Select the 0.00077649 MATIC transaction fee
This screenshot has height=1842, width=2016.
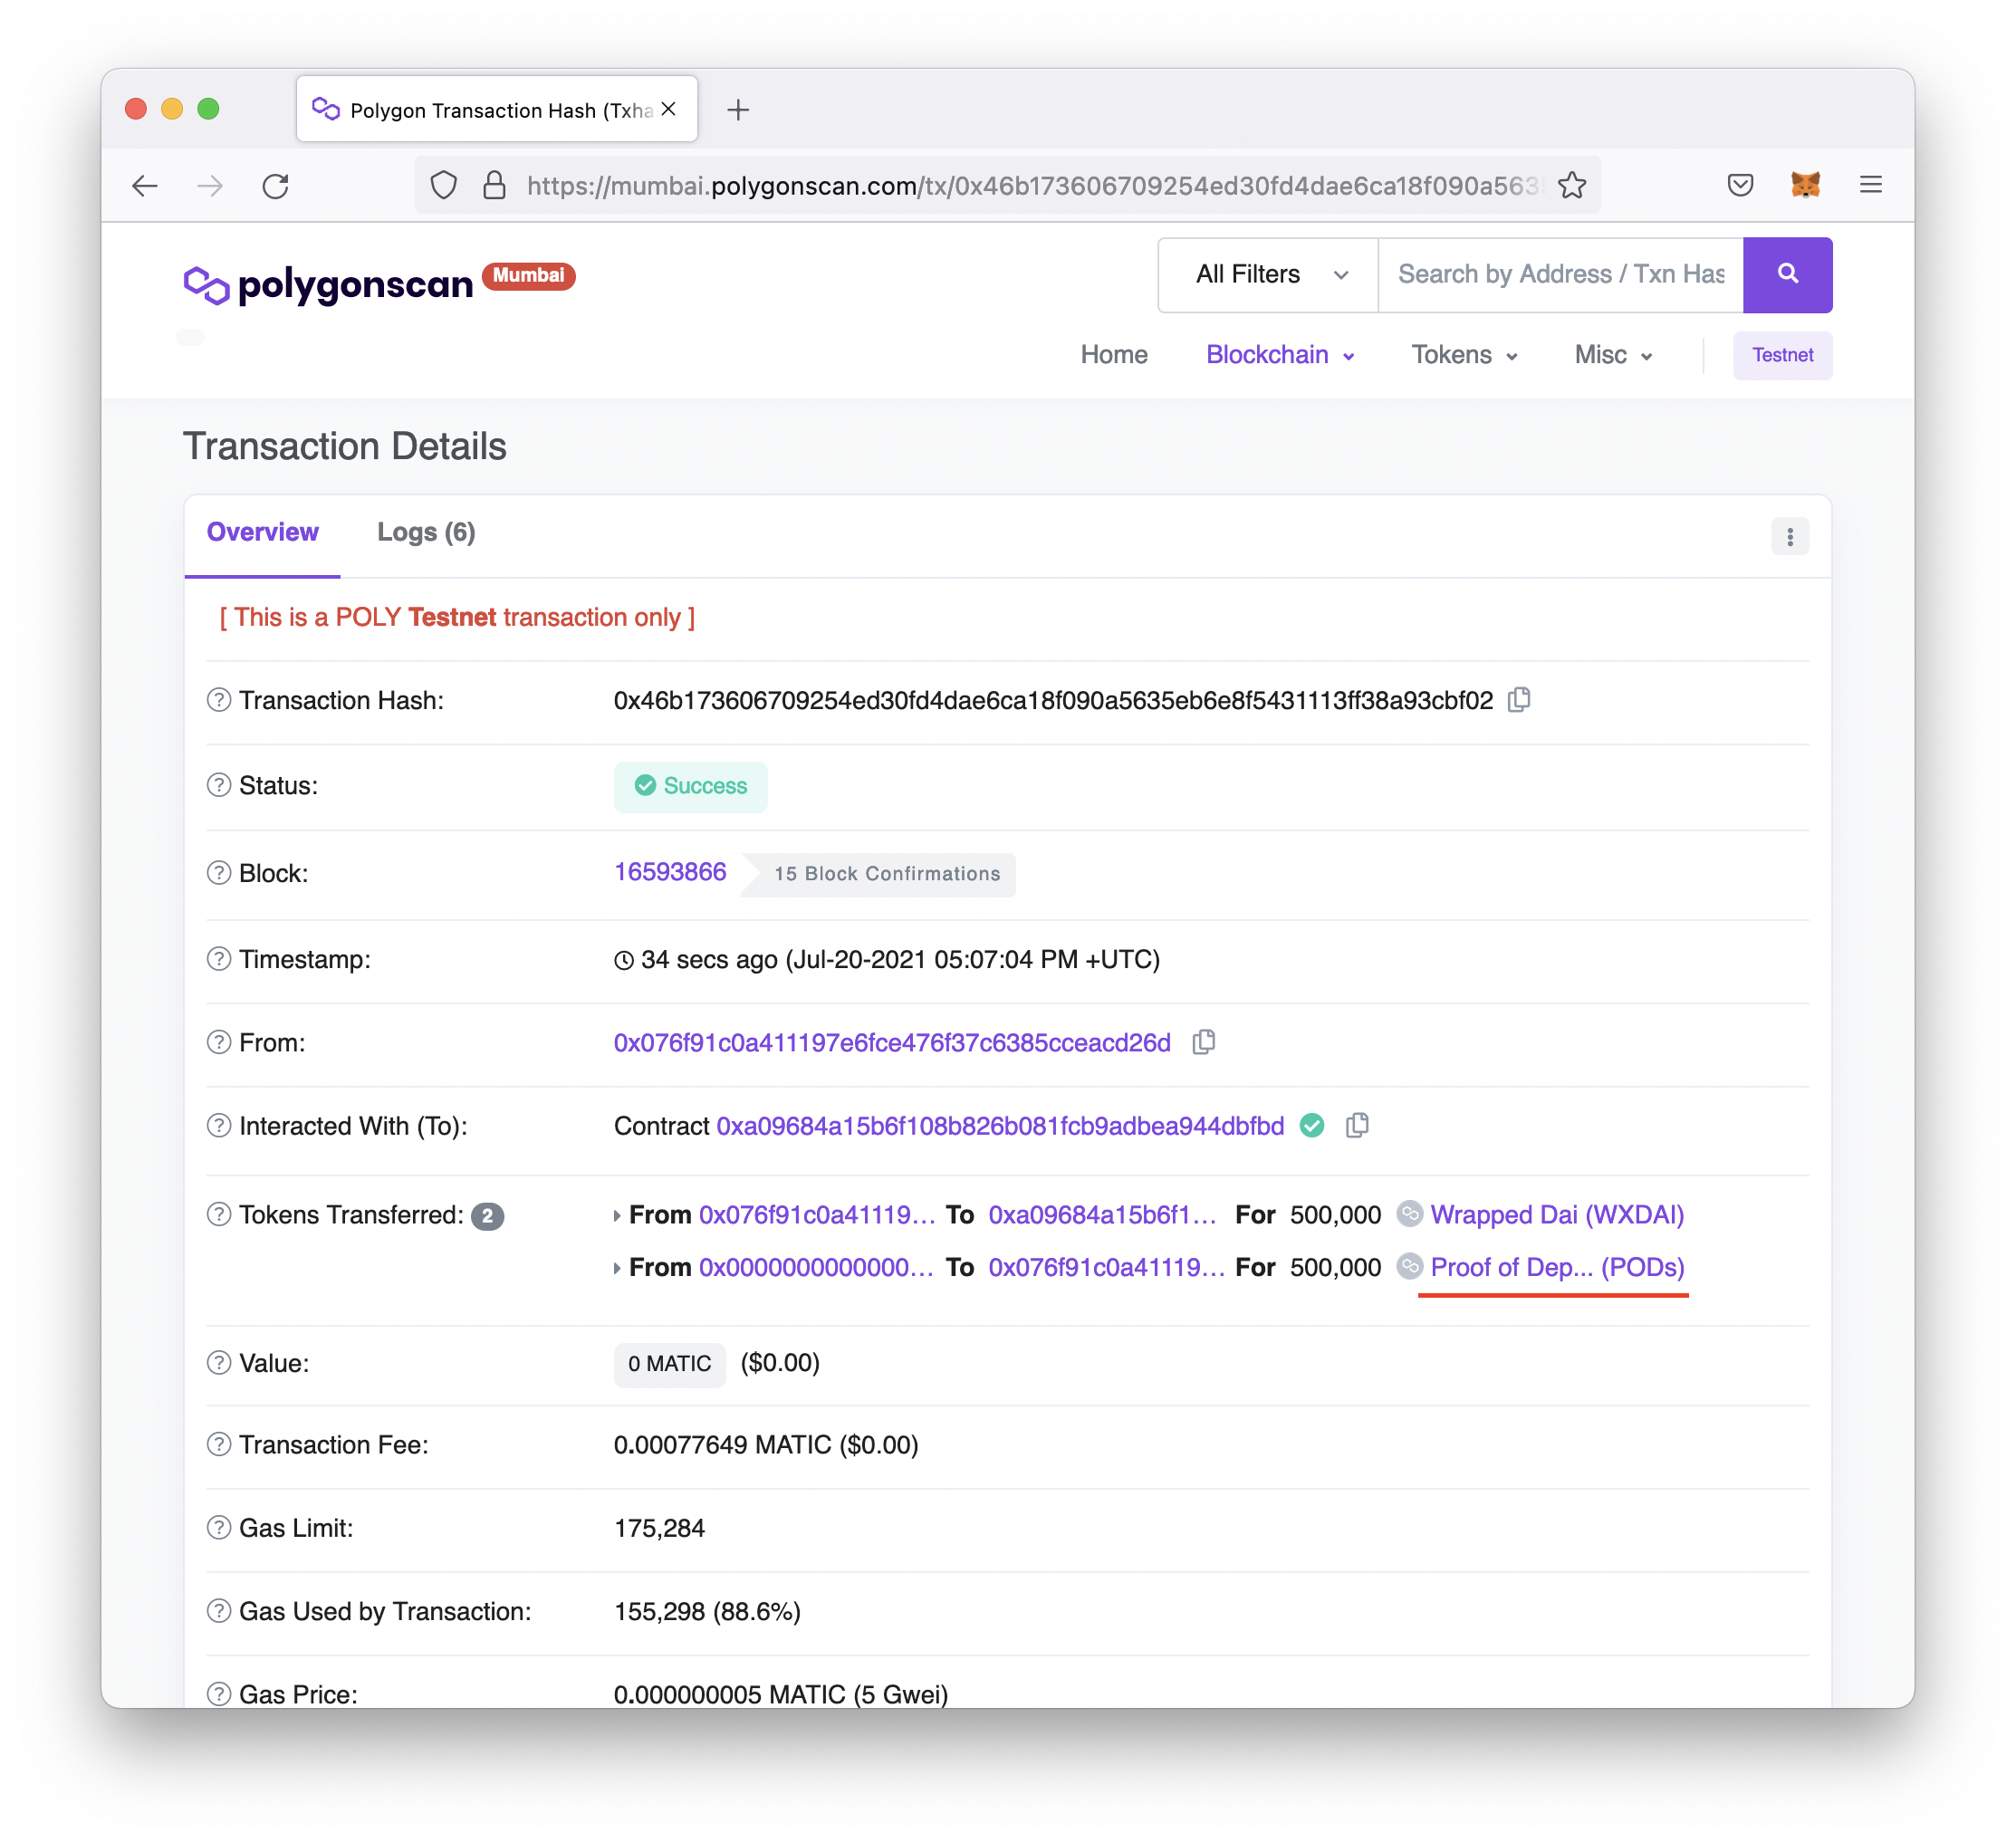point(766,1445)
